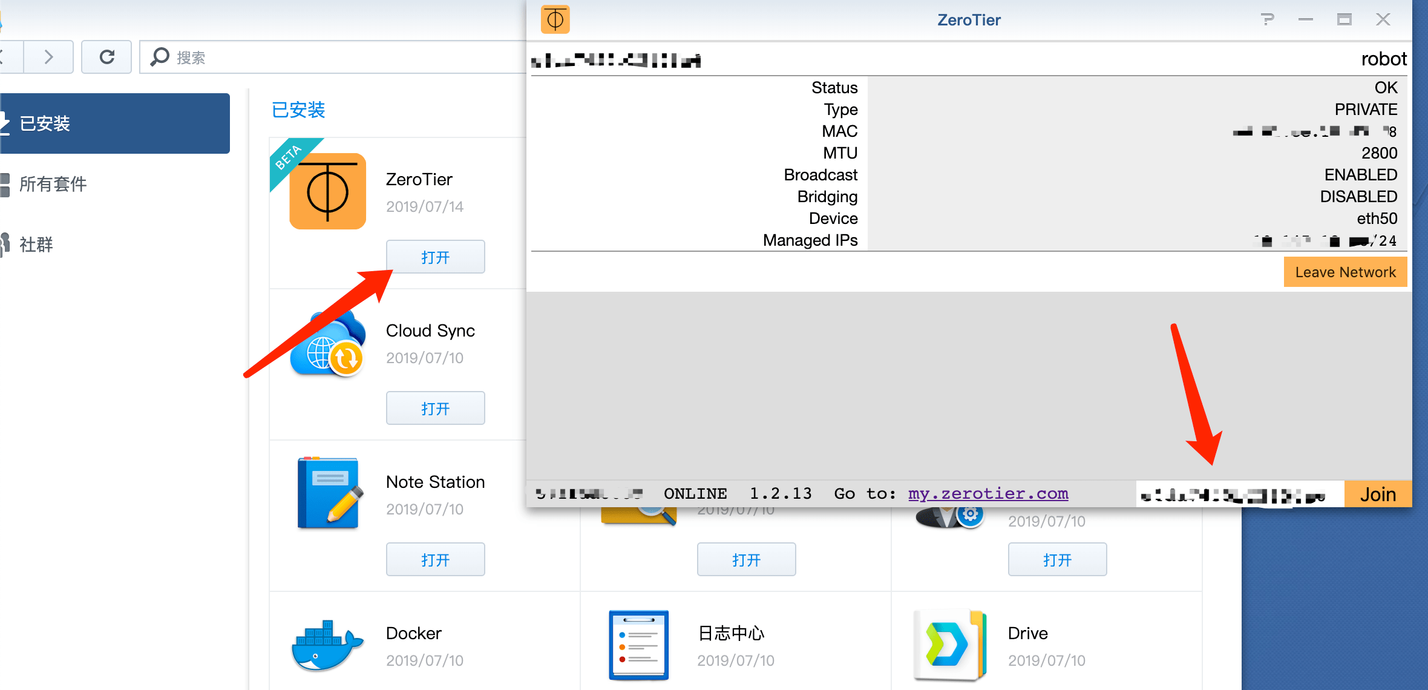Open 社群 (Community) sidebar section

[x=36, y=245]
